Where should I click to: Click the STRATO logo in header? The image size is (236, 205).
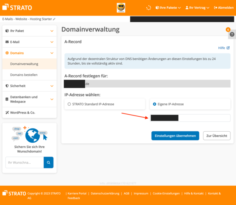(17, 7)
